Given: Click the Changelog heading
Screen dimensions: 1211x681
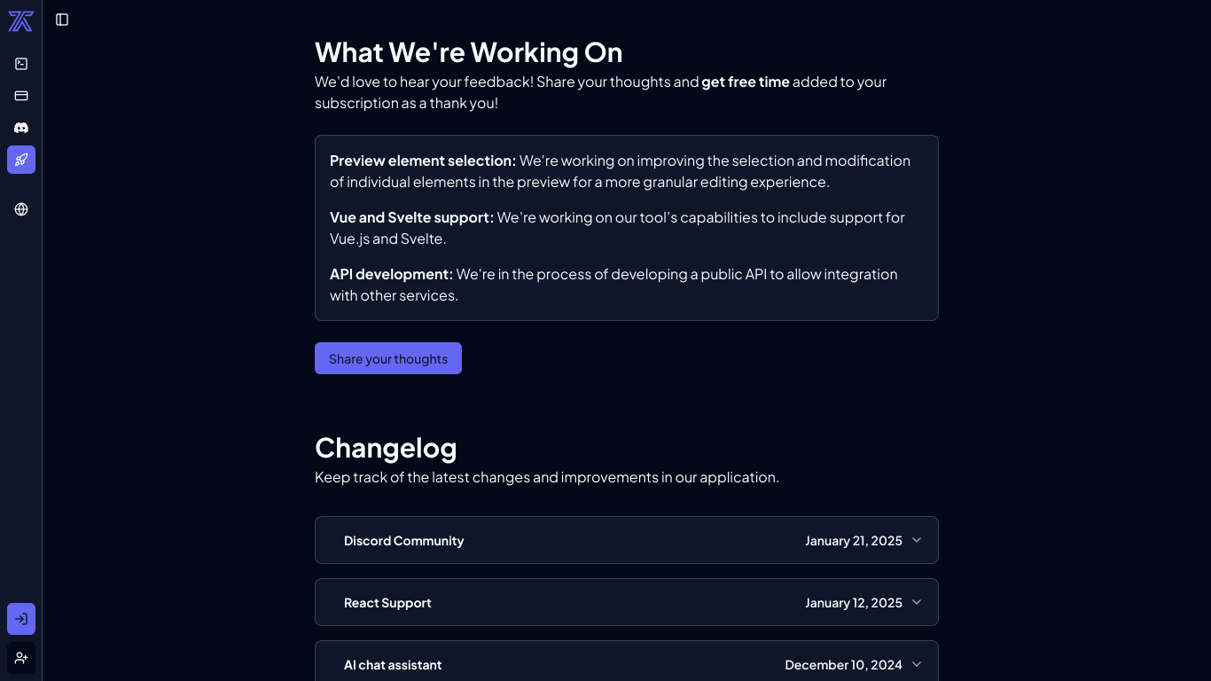Looking at the screenshot, I should [x=386, y=448].
